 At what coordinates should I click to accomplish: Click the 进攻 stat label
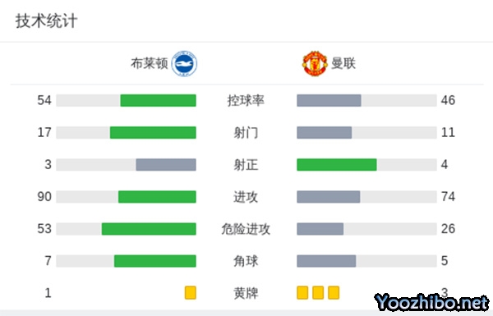pos(246,197)
